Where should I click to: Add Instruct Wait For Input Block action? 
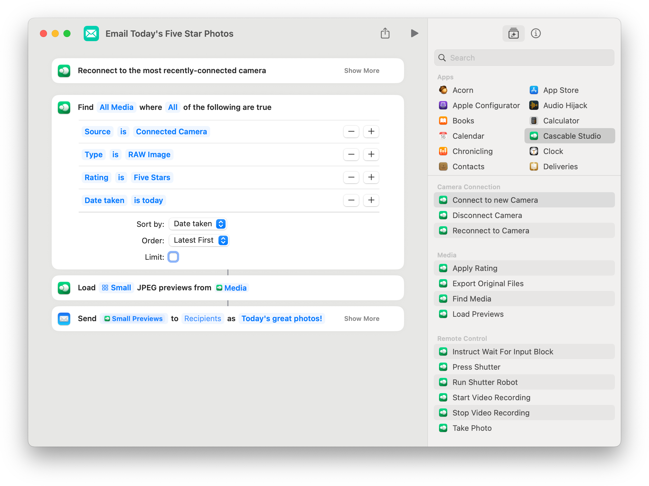pyautogui.click(x=524, y=352)
